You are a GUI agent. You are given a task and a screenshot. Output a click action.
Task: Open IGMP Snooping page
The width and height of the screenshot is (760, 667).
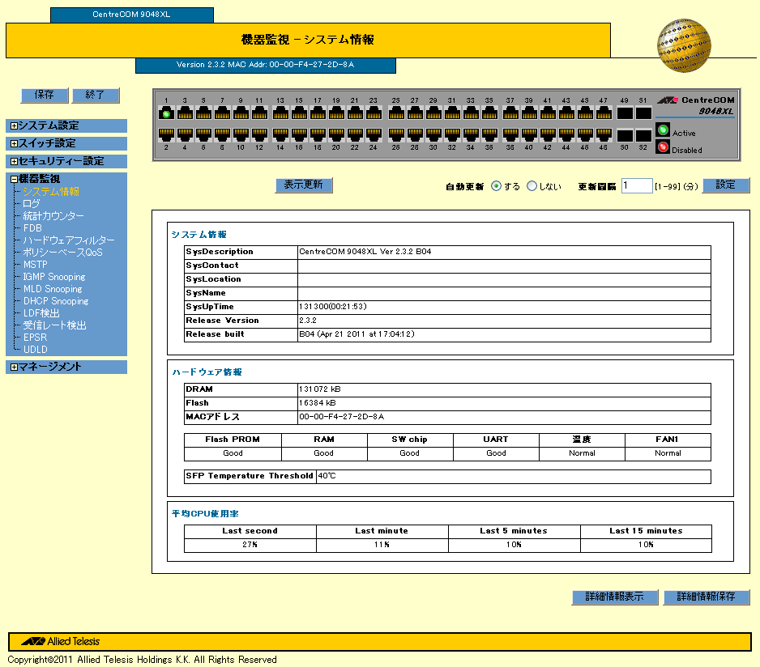54,277
